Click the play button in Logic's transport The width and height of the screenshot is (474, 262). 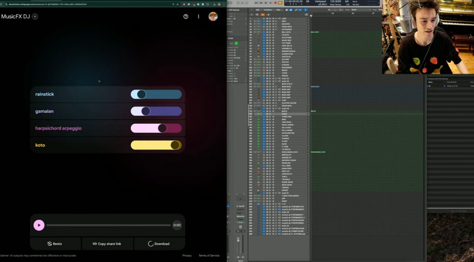[x=271, y=3]
